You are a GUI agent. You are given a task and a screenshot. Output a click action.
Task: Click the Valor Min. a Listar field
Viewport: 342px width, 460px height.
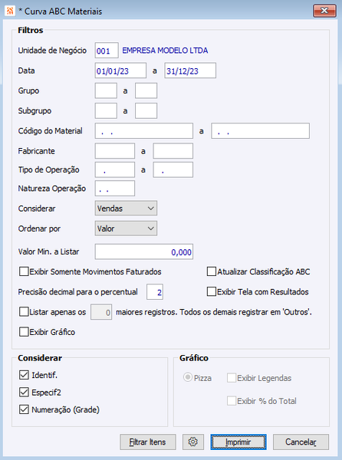pyautogui.click(x=144, y=251)
